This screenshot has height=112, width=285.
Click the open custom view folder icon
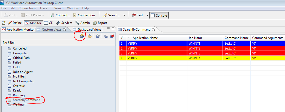tap(90, 36)
